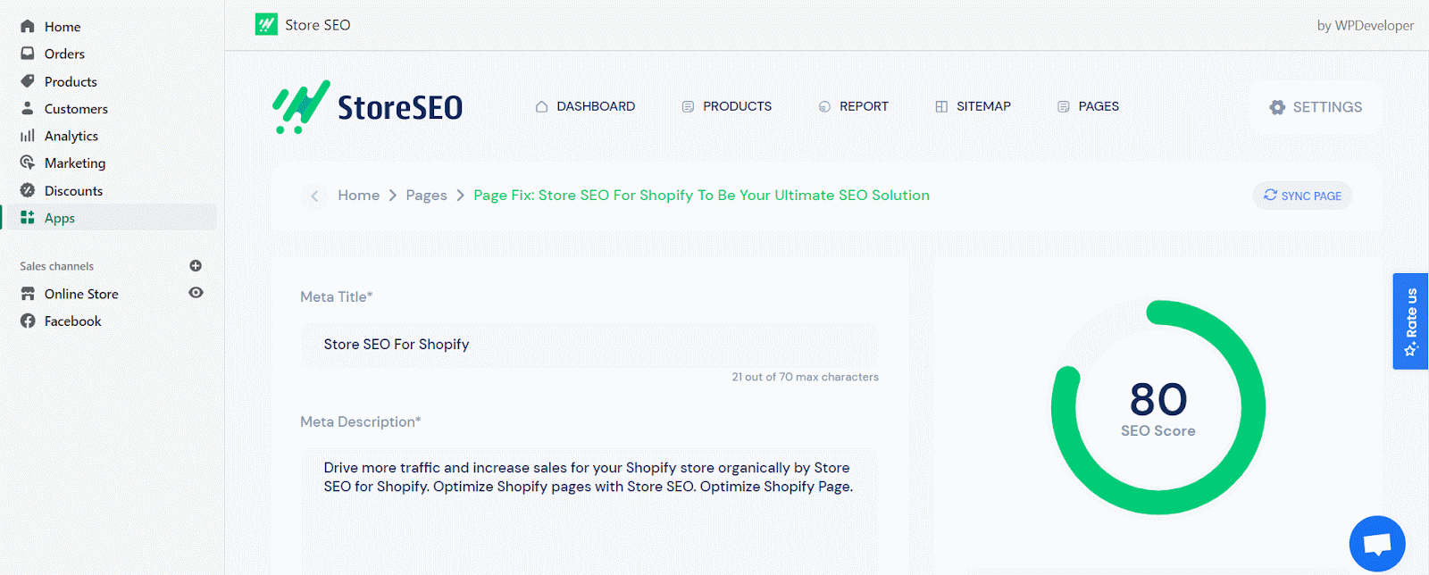Click the Analytics bar chart icon
The height and width of the screenshot is (575, 1429).
[28, 136]
